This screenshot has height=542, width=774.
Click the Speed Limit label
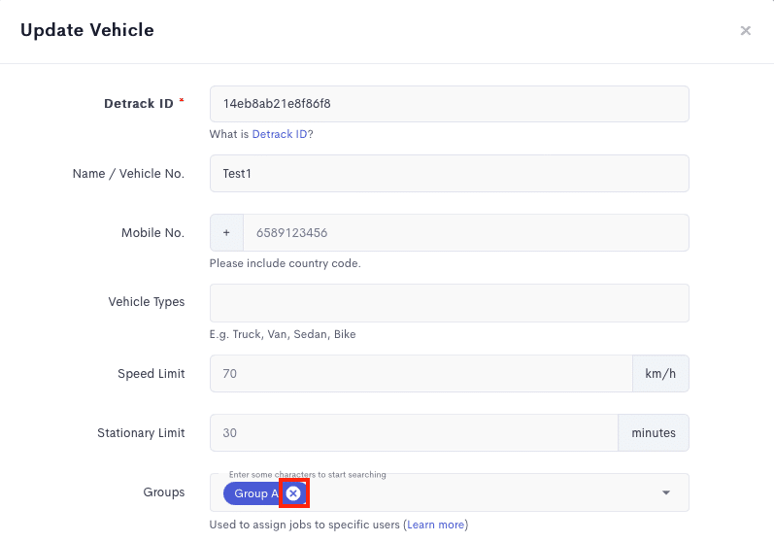point(151,374)
